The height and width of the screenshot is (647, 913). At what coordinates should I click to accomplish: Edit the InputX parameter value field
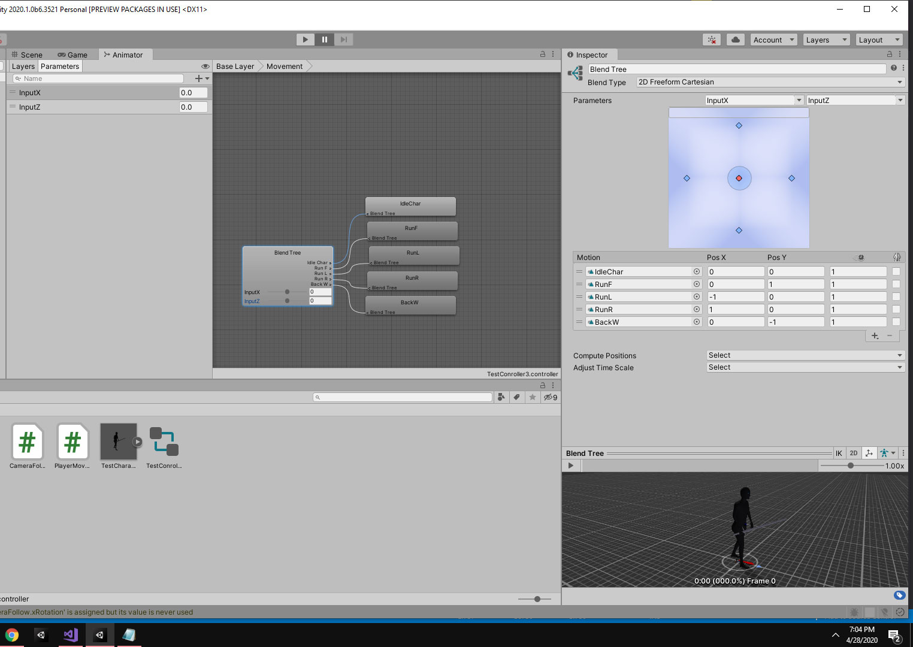194,93
